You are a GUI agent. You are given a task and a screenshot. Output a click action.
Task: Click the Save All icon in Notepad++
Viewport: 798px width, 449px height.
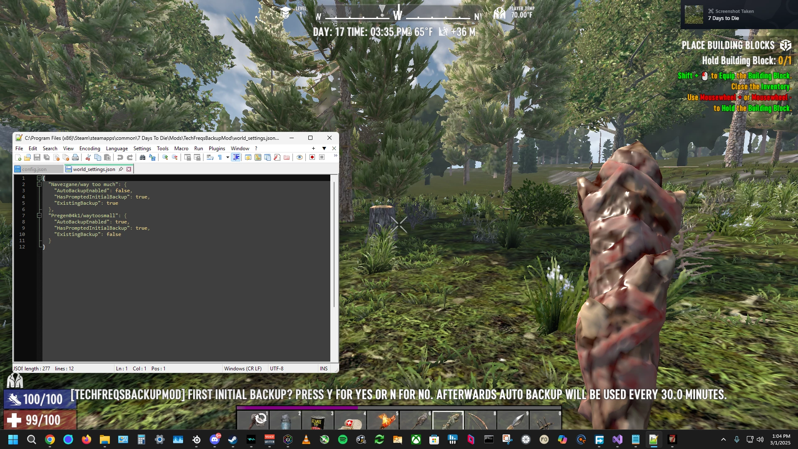pyautogui.click(x=47, y=157)
